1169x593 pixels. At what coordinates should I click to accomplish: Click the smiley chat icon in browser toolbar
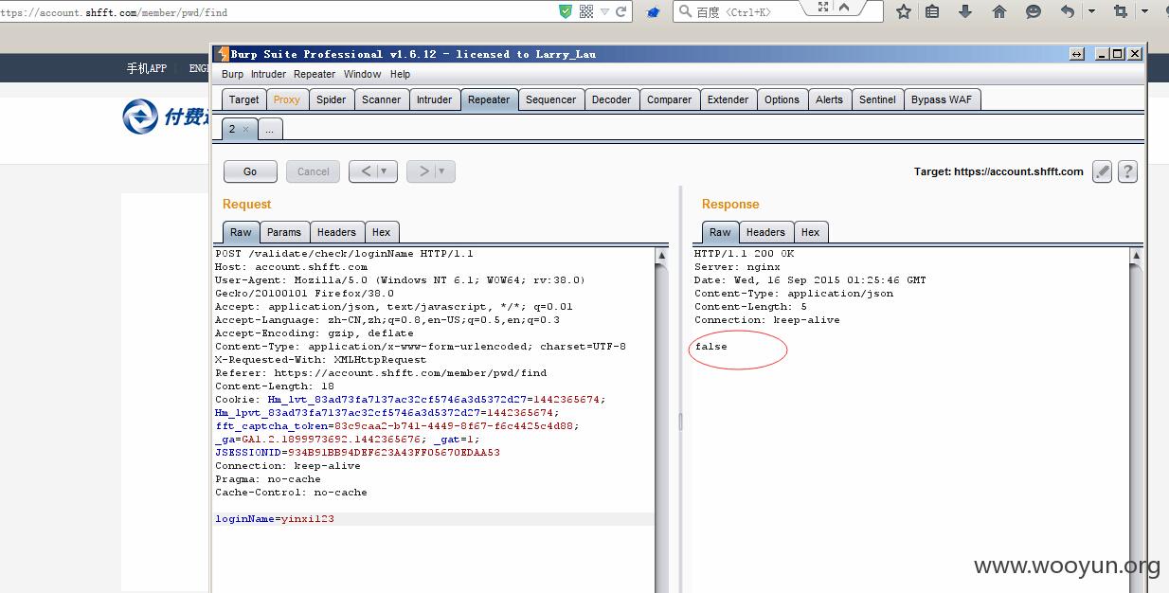pos(1034,11)
